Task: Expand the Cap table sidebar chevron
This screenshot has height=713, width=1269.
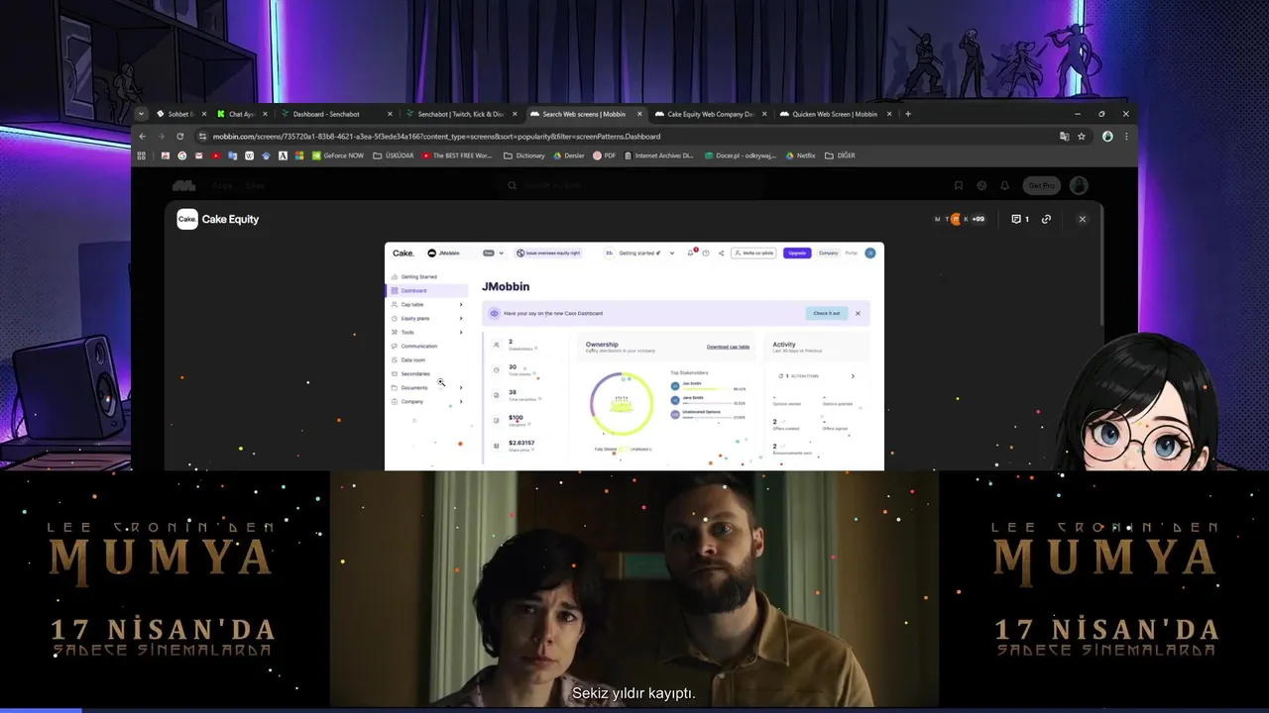Action: pos(461,304)
